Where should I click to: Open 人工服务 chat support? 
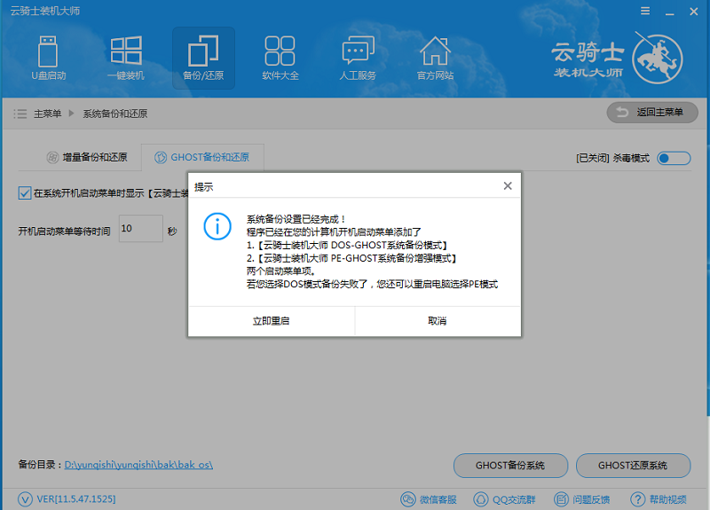358,58
